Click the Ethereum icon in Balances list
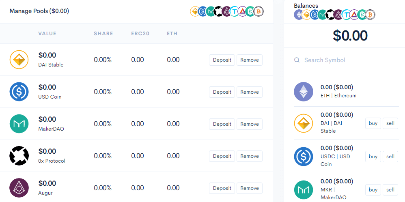This screenshot has width=405, height=202. pyautogui.click(x=304, y=92)
